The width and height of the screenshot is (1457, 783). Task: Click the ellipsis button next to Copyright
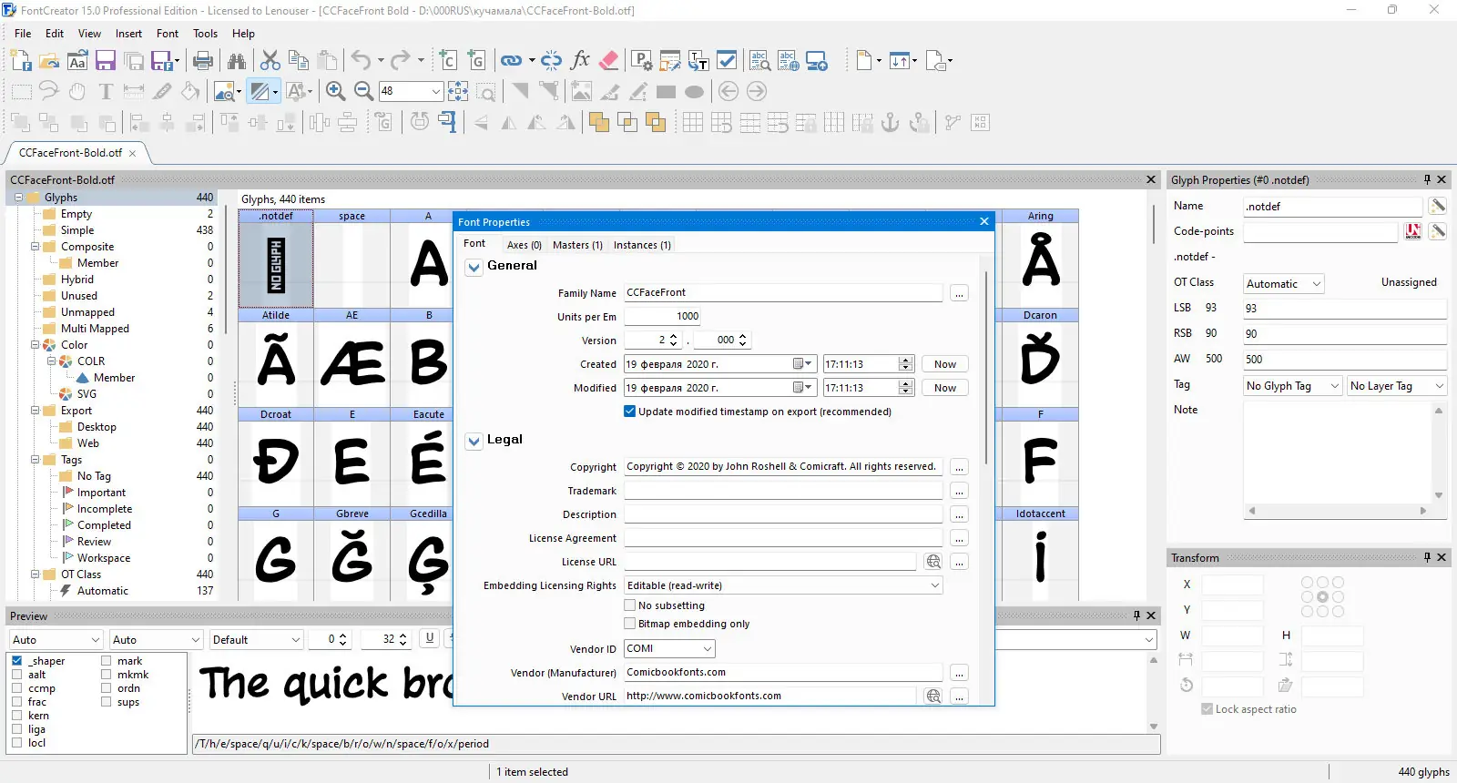click(x=959, y=467)
